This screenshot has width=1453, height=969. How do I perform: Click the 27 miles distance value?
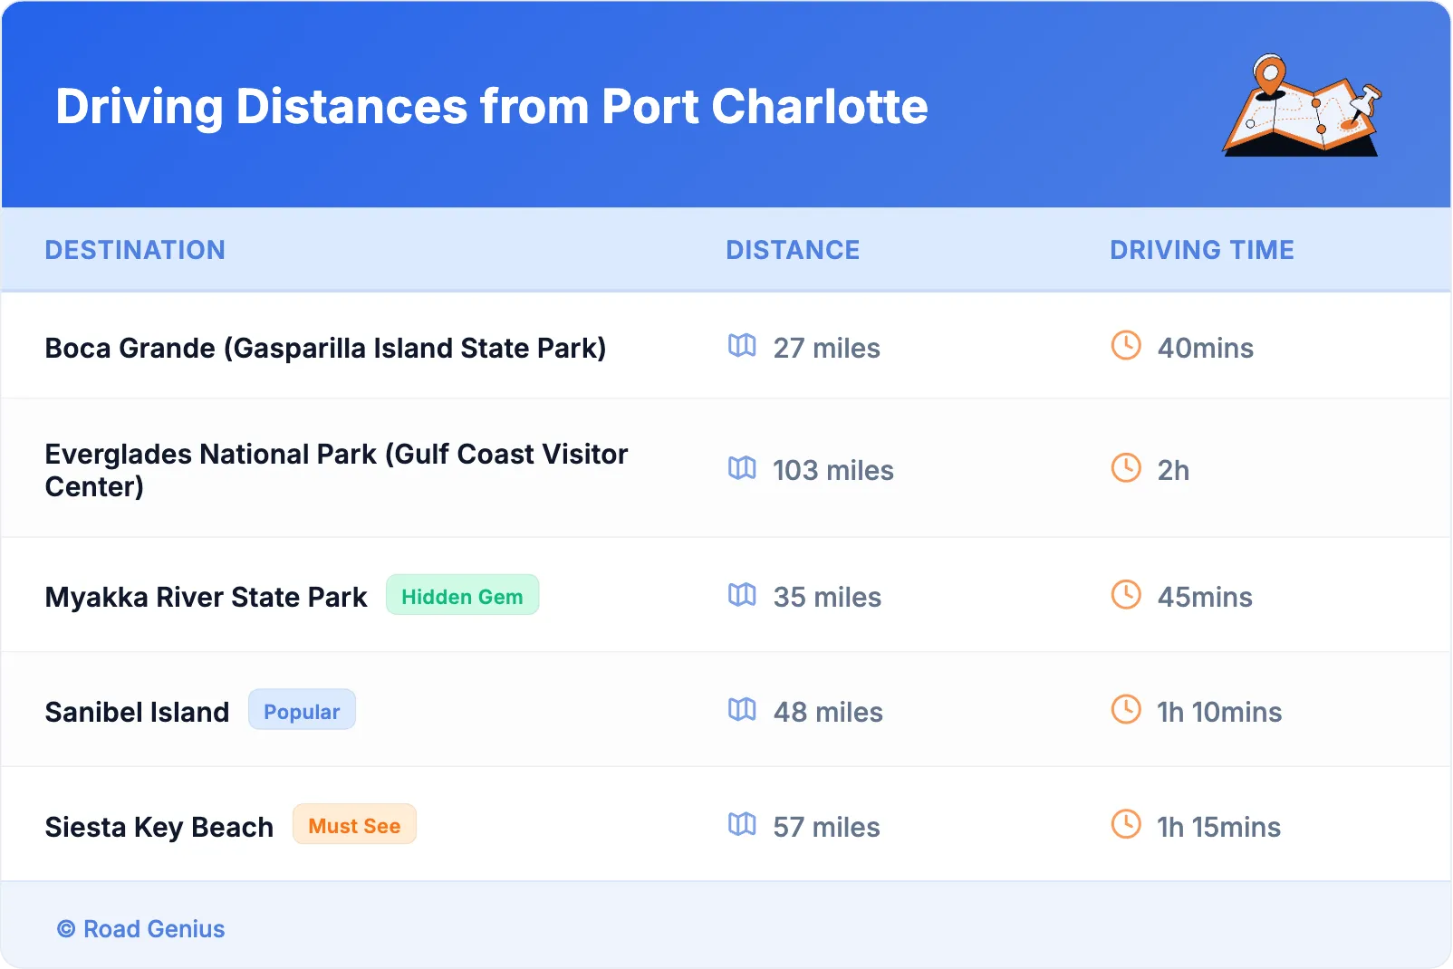click(x=826, y=349)
